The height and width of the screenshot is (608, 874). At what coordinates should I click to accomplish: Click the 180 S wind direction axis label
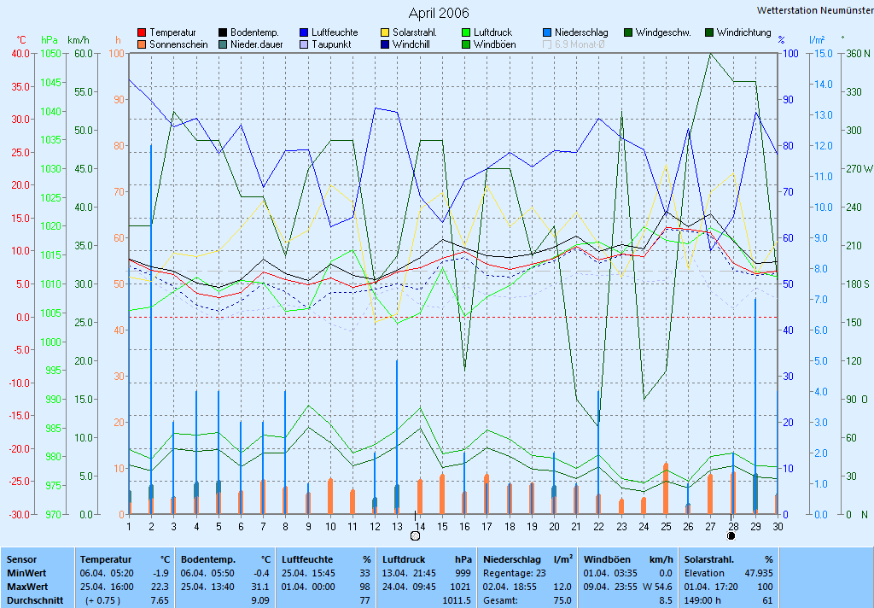858,284
